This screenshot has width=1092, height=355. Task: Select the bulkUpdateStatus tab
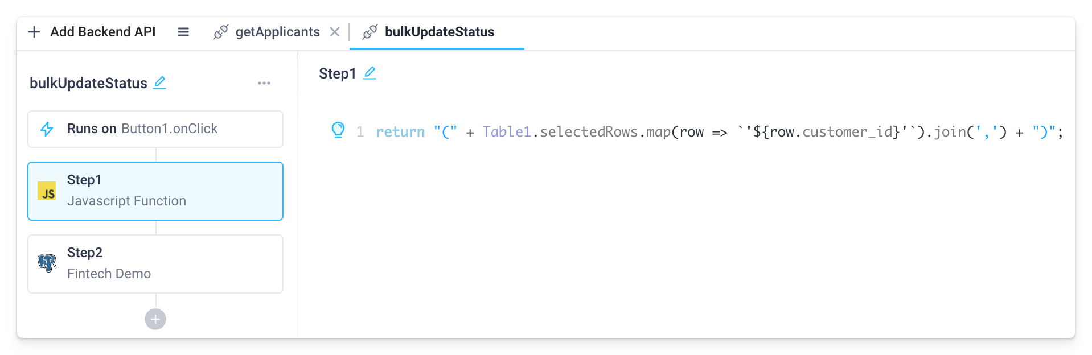tap(439, 32)
